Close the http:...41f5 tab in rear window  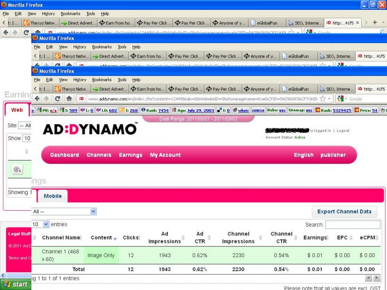(357, 23)
